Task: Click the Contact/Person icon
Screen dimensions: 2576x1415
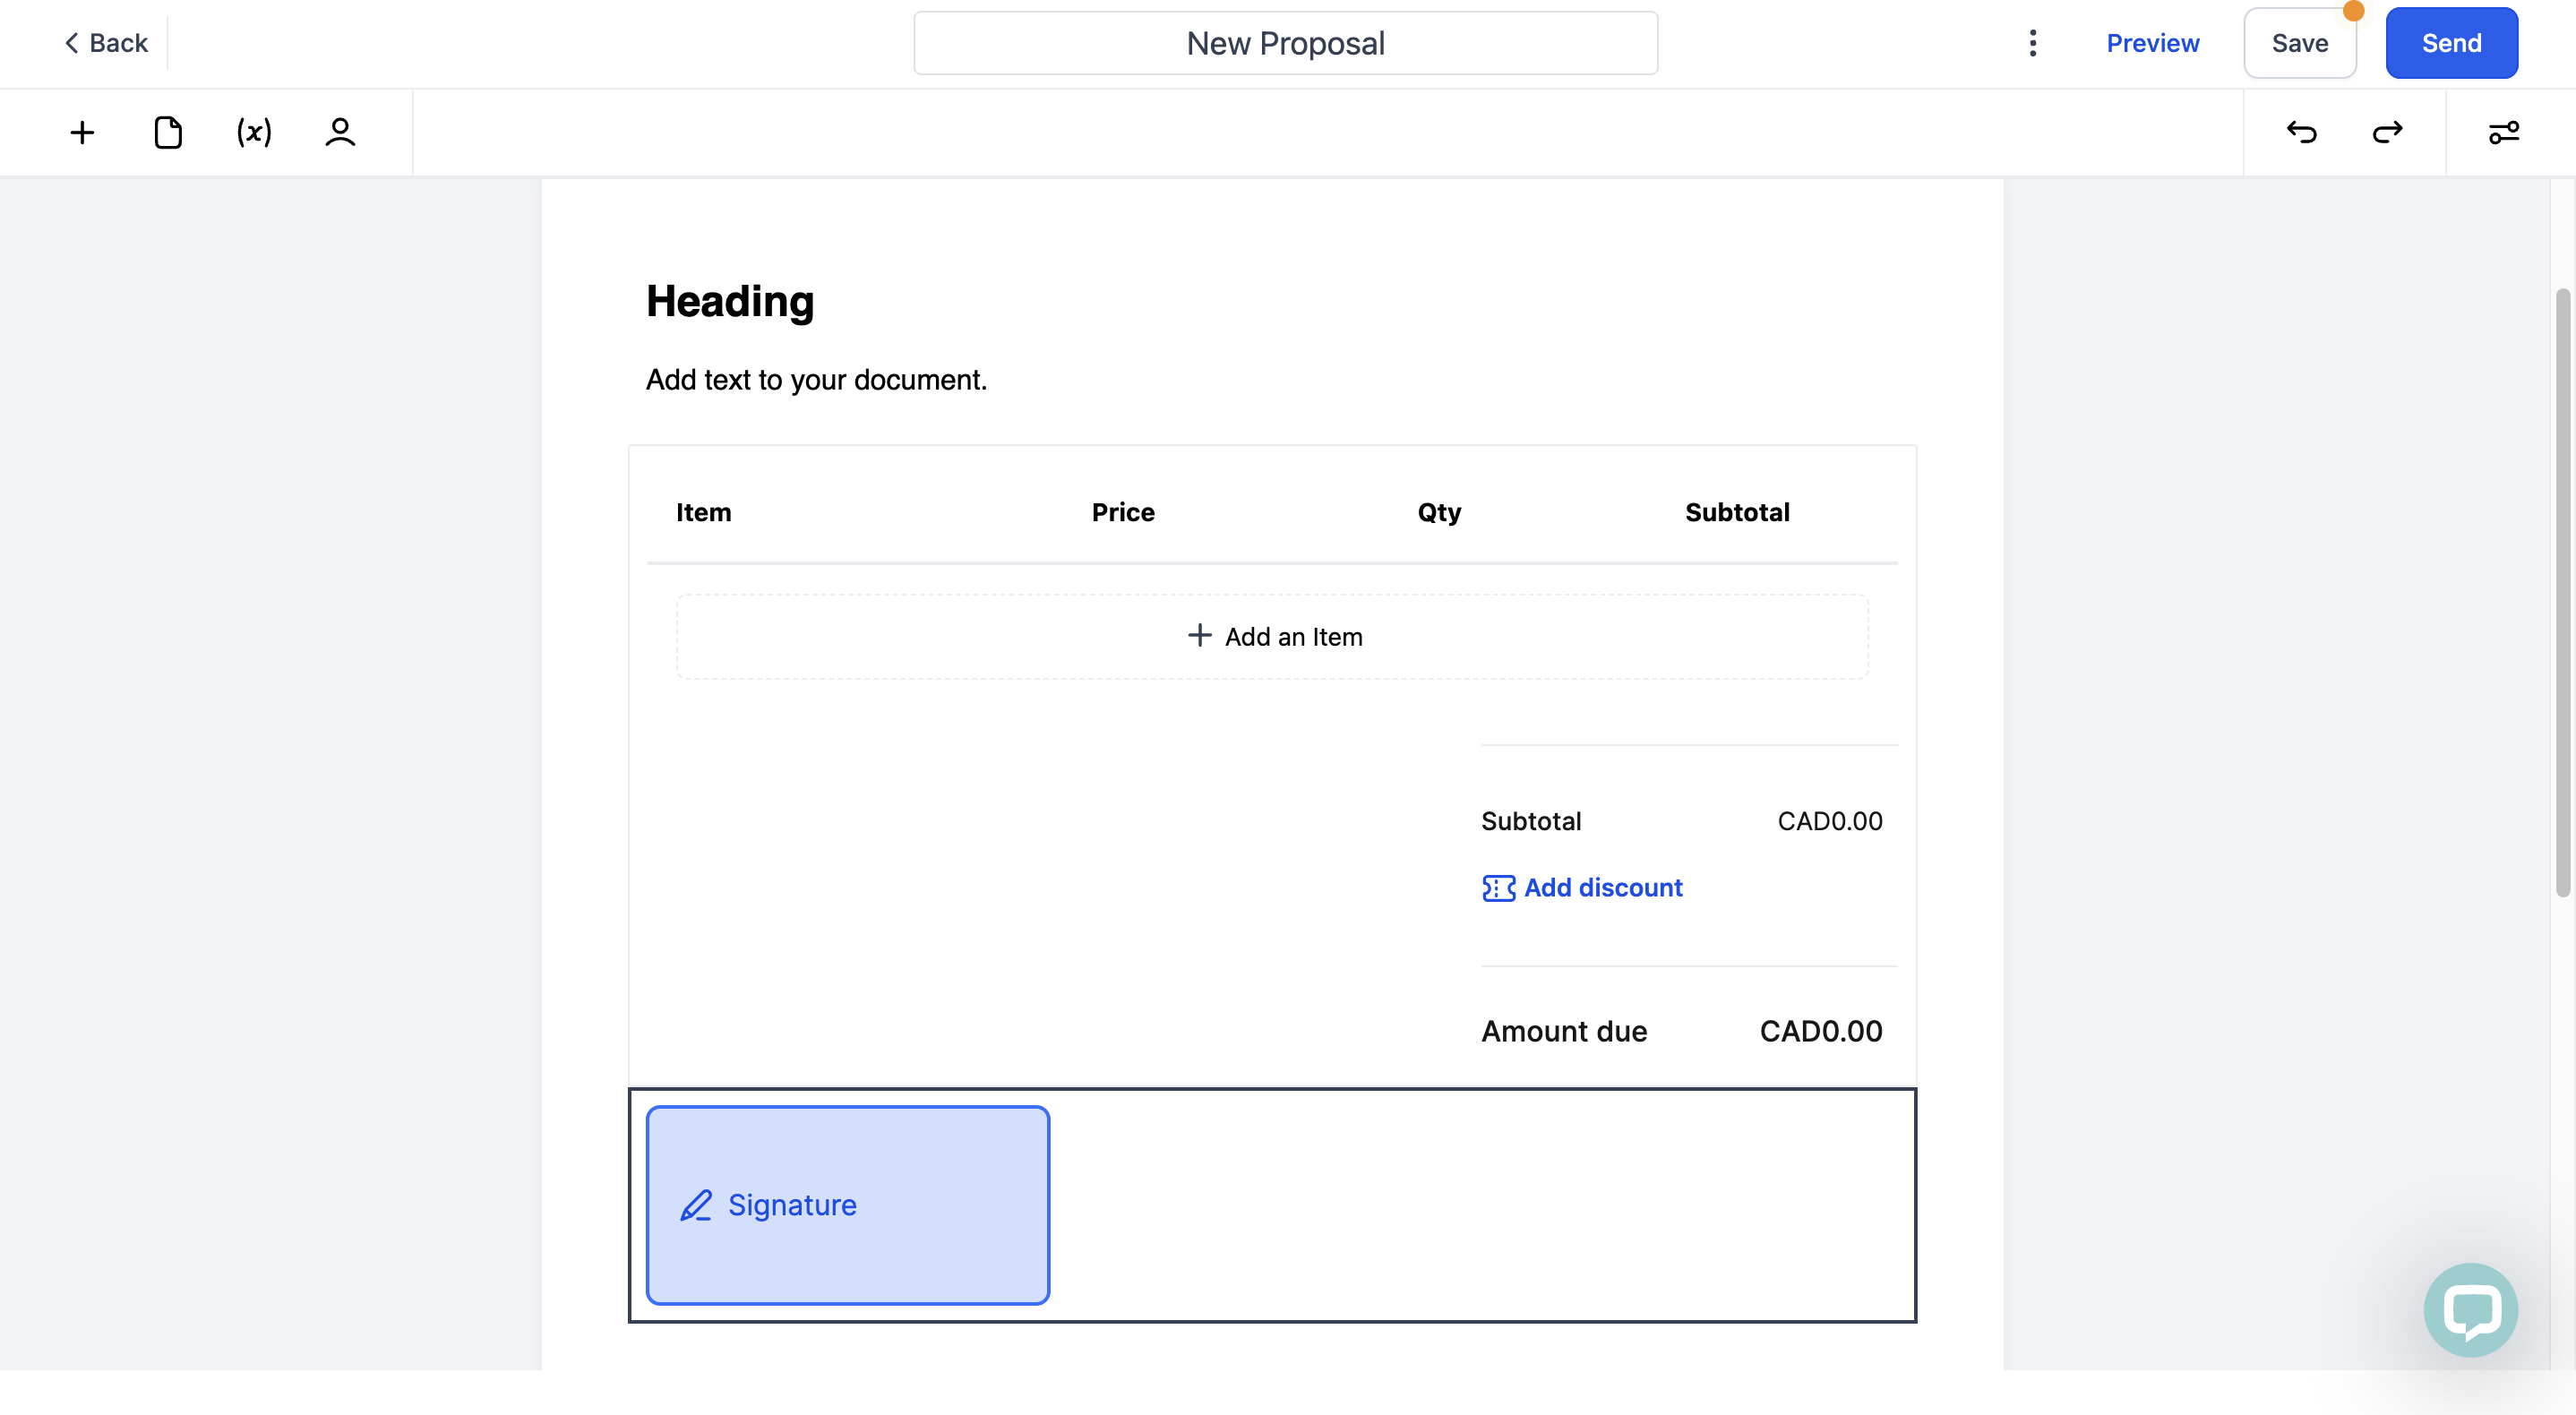Action: [339, 131]
